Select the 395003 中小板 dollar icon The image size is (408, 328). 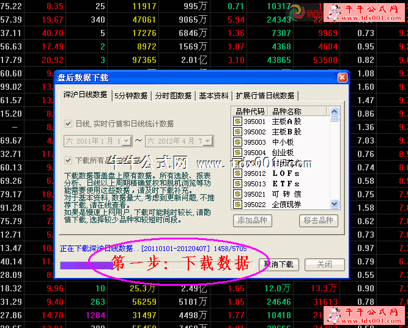[237, 142]
